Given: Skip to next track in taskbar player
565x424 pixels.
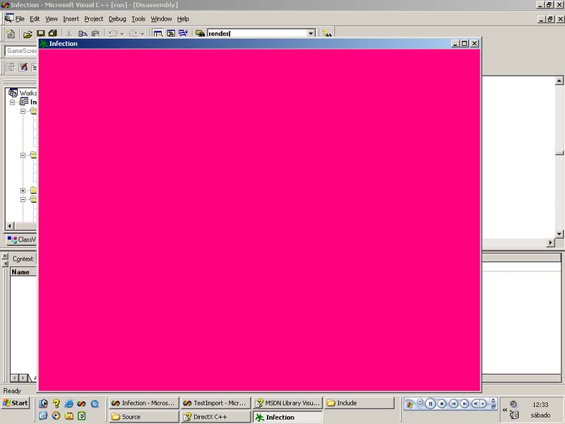Looking at the screenshot, I should pos(465,404).
